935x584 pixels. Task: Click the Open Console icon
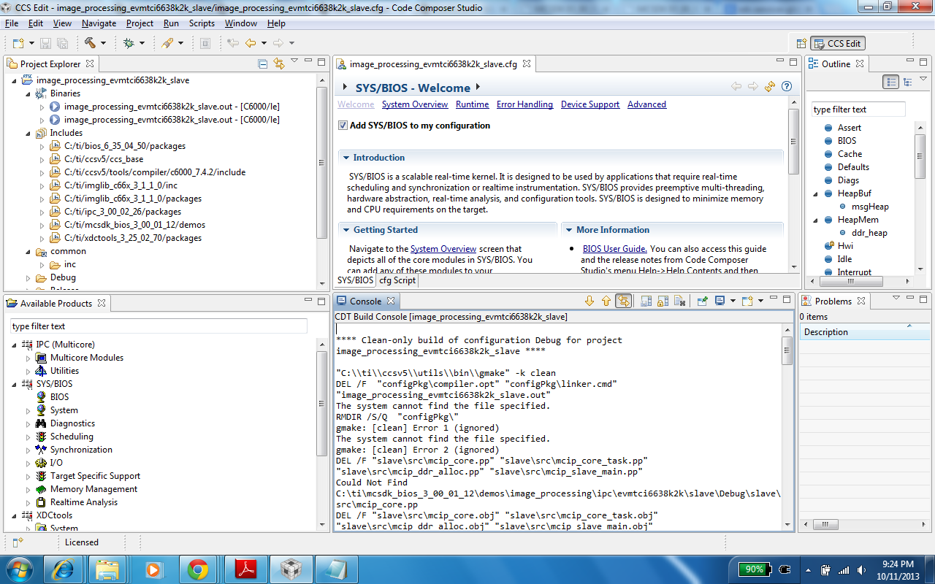[x=747, y=301]
